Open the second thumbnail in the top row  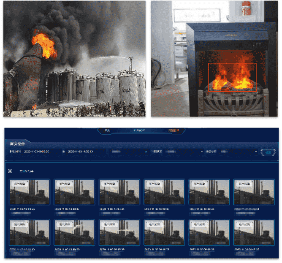click(x=74, y=193)
